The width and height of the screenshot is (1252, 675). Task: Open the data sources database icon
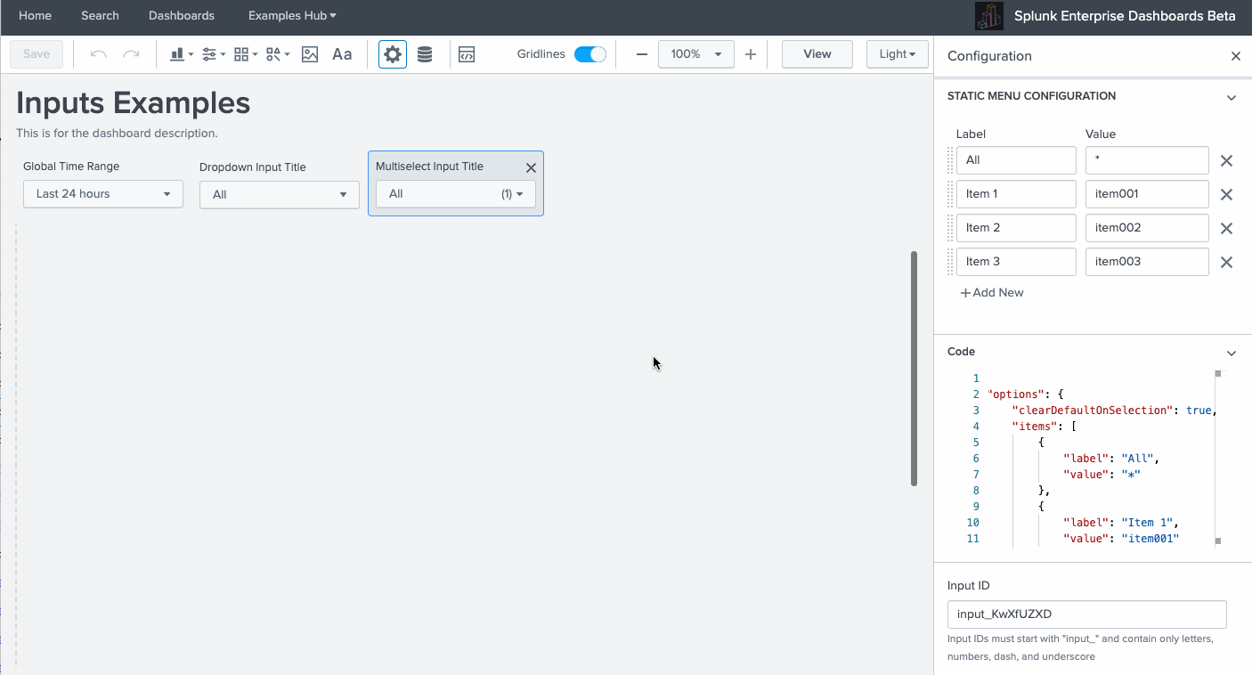point(425,54)
